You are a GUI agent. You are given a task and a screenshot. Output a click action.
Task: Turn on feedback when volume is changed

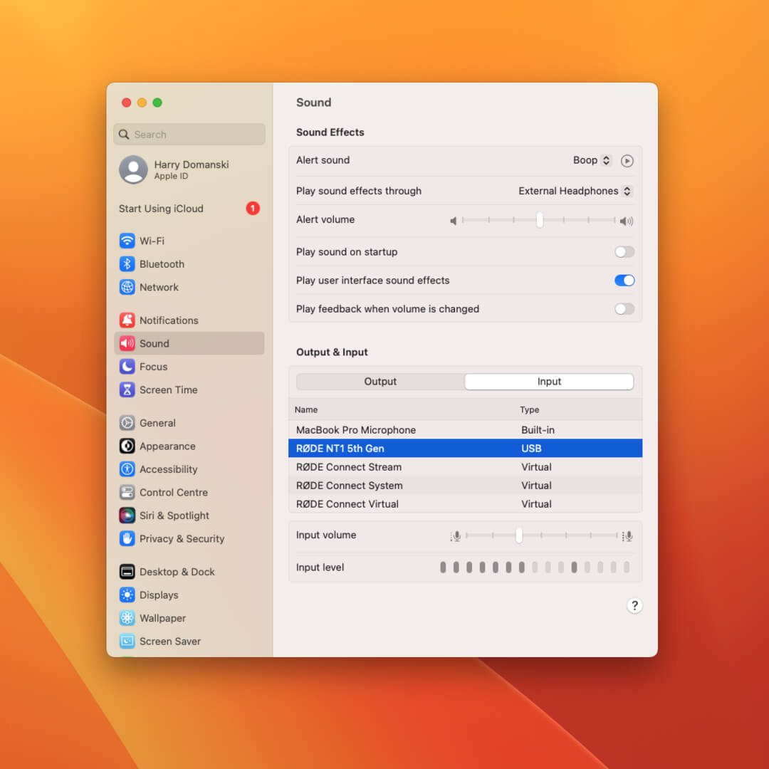tap(624, 309)
